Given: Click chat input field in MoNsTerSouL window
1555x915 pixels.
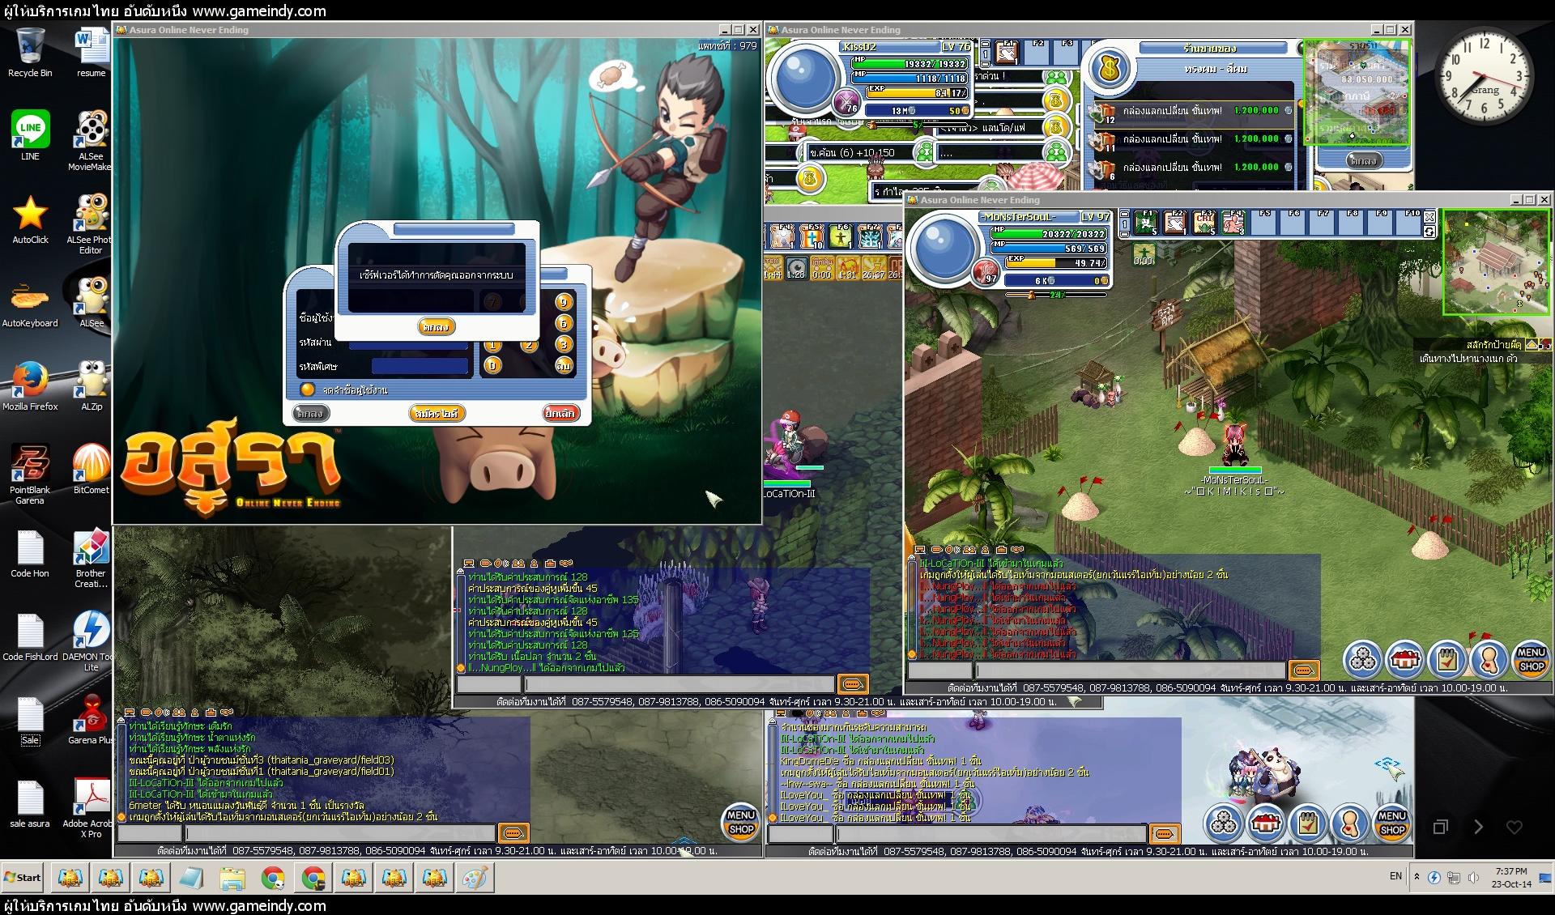Looking at the screenshot, I should [1130, 670].
